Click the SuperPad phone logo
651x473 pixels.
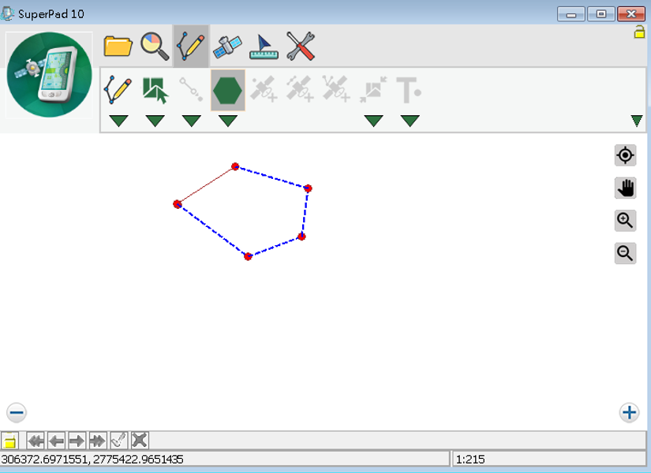[49, 75]
